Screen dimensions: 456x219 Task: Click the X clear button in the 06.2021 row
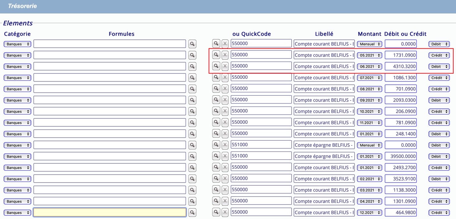[225, 66]
